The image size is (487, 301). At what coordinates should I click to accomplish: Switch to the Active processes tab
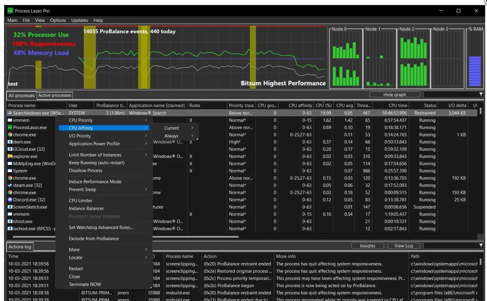55,96
